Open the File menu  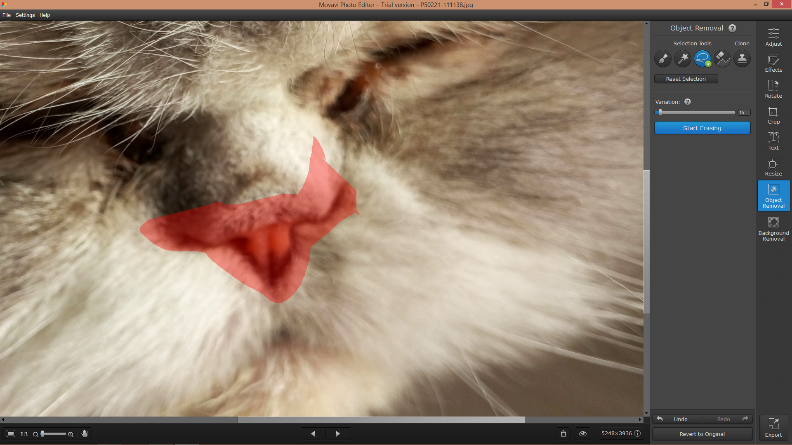7,15
